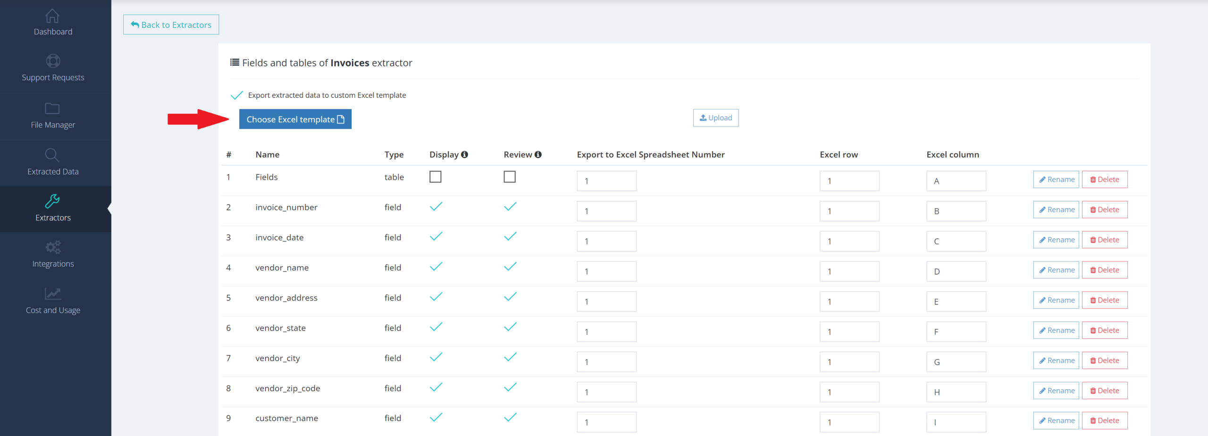Open Extracted Data magnifier icon
The width and height of the screenshot is (1208, 436).
pos(52,155)
